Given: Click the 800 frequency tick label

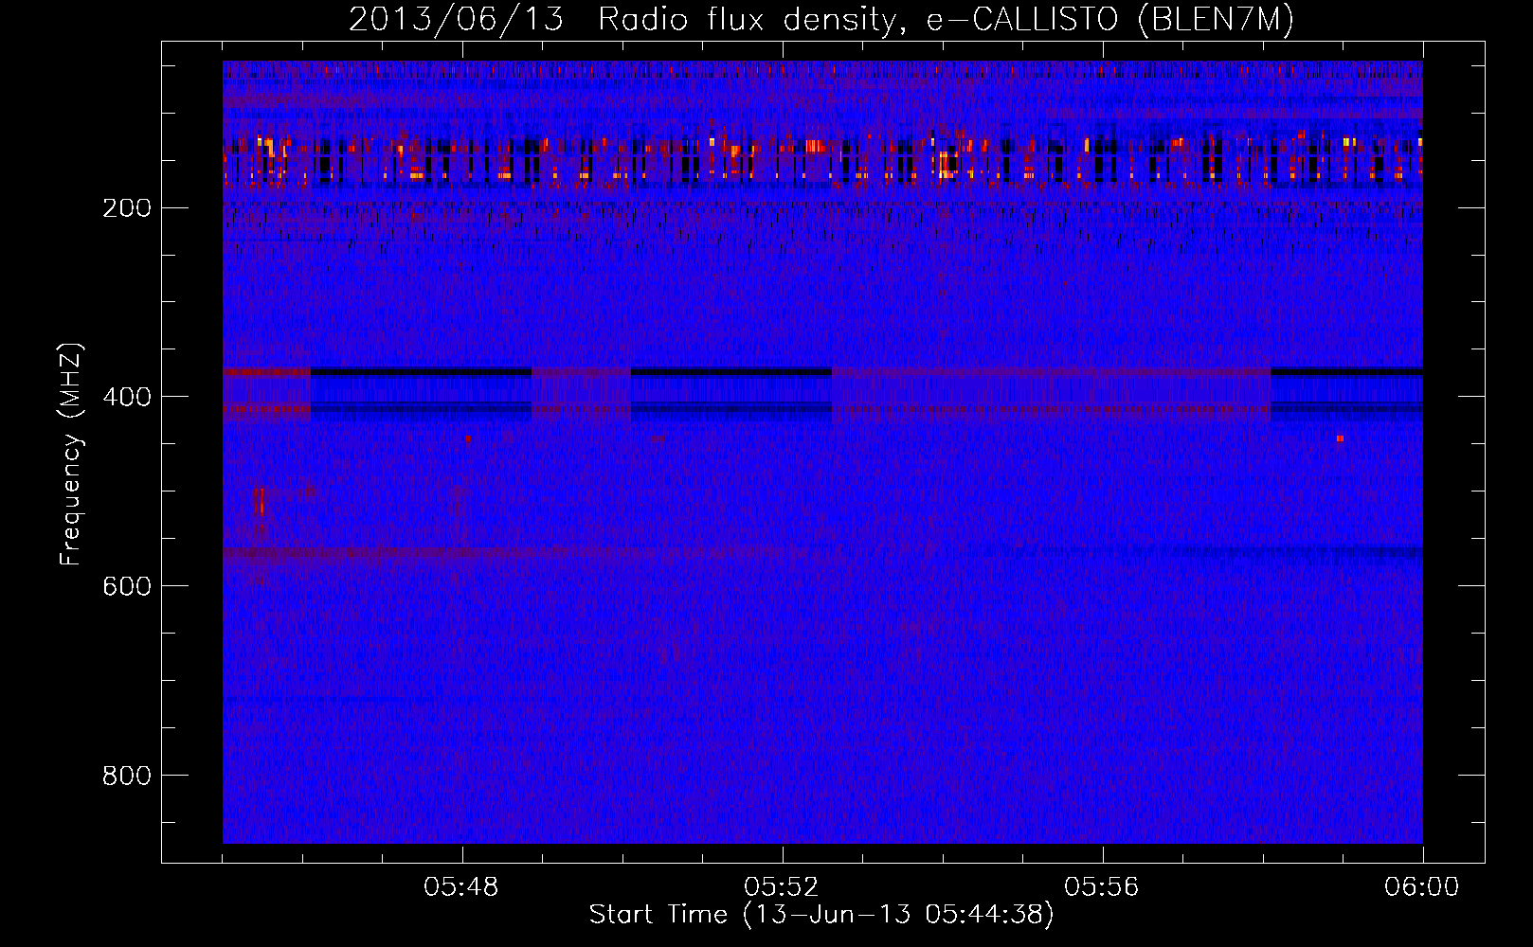Looking at the screenshot, I should (x=126, y=776).
